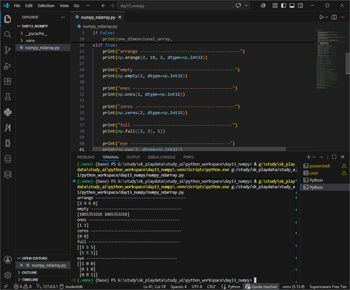
Task: Open the File menu
Action: click(x=17, y=5)
